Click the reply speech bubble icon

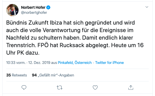click(24, 87)
